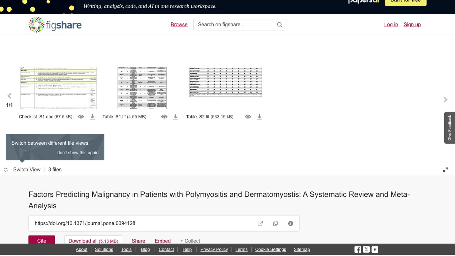
Task: Open Give Feedback side tab
Action: tap(450, 128)
